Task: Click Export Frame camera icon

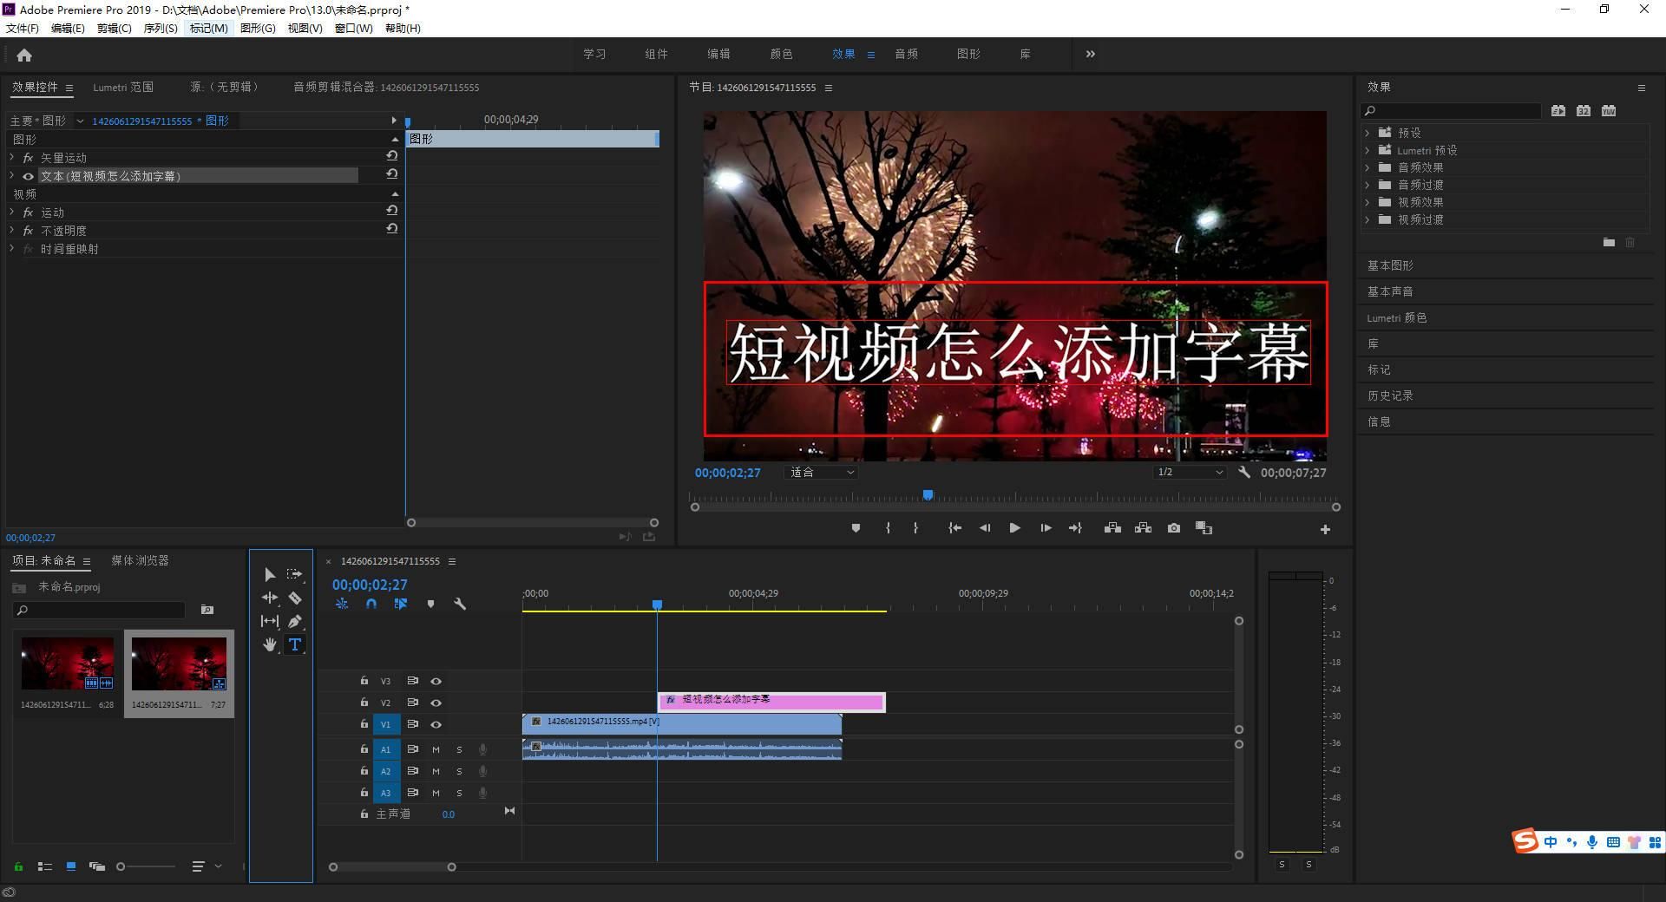Action: point(1174,528)
